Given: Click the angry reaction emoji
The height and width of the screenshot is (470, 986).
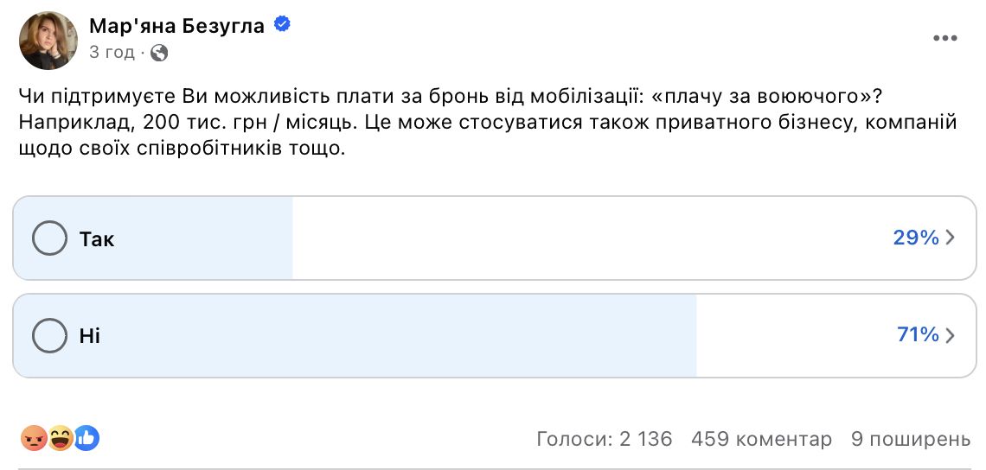Looking at the screenshot, I should (x=35, y=439).
